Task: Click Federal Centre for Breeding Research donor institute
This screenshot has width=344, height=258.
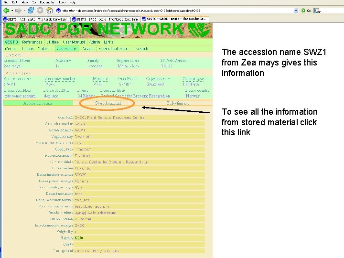Action: tap(135, 96)
